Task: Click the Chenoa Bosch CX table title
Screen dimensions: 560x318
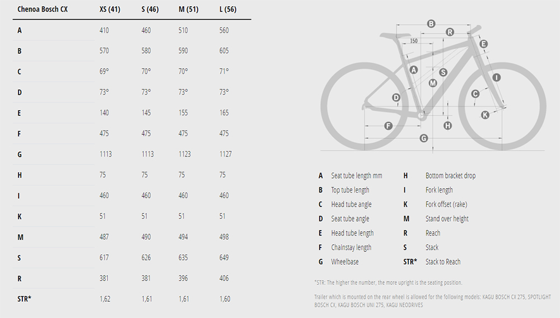Action: click(43, 10)
